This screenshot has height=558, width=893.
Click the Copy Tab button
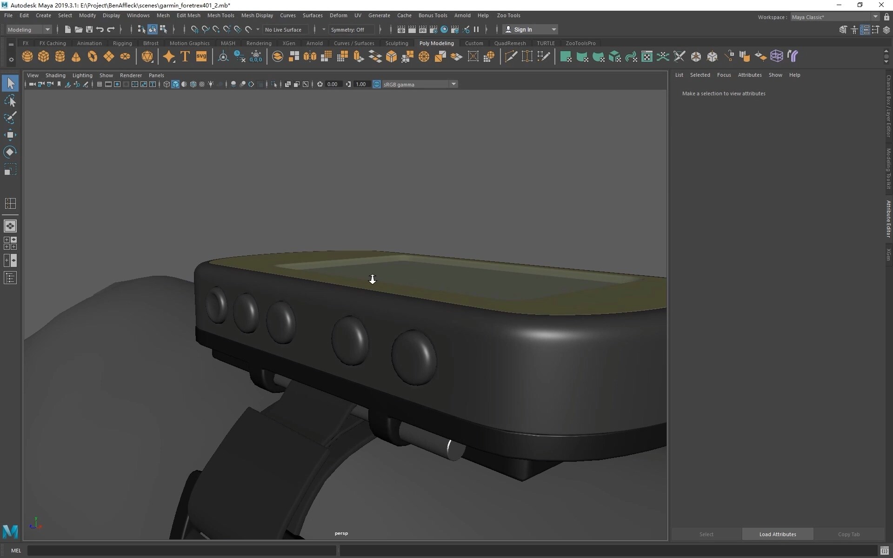point(848,534)
